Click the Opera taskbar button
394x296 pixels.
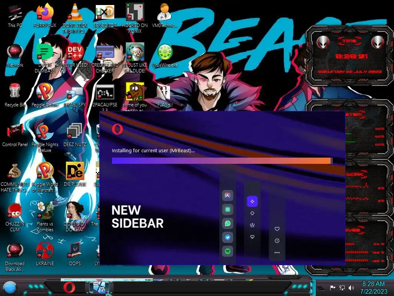tap(69, 288)
